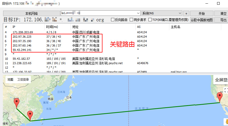Click the 时间(ms) column header
The image size is (228, 126).
tap(51, 27)
